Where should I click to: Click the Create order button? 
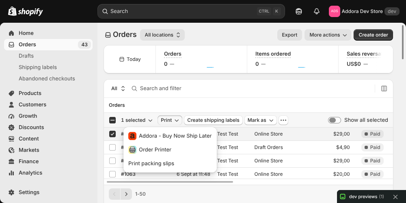[373, 35]
